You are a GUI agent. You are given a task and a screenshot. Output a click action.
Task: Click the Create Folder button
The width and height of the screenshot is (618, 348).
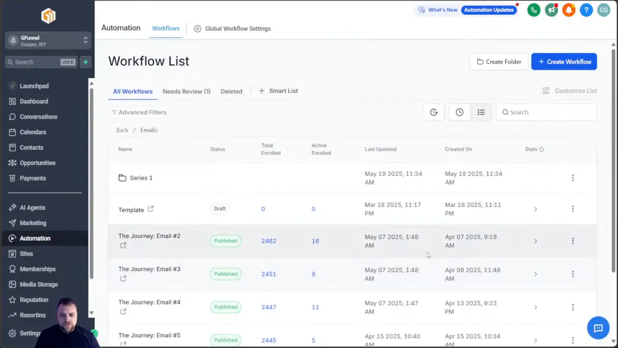[x=499, y=62]
